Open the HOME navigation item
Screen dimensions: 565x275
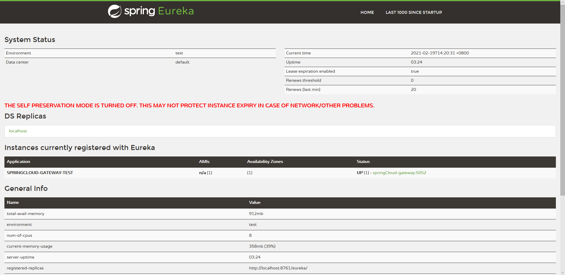[367, 12]
